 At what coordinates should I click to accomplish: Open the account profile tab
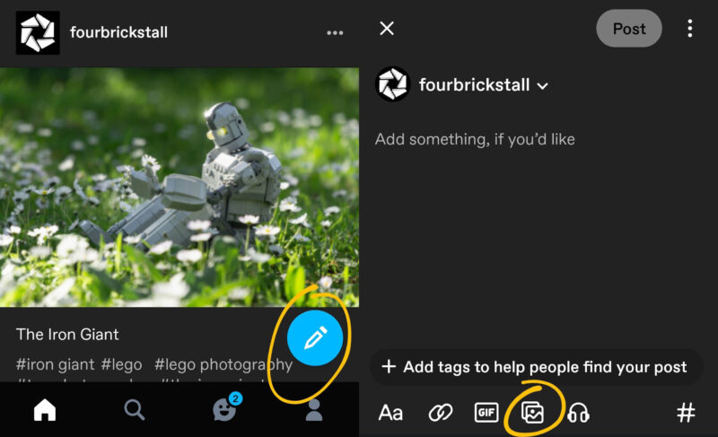pos(314,409)
